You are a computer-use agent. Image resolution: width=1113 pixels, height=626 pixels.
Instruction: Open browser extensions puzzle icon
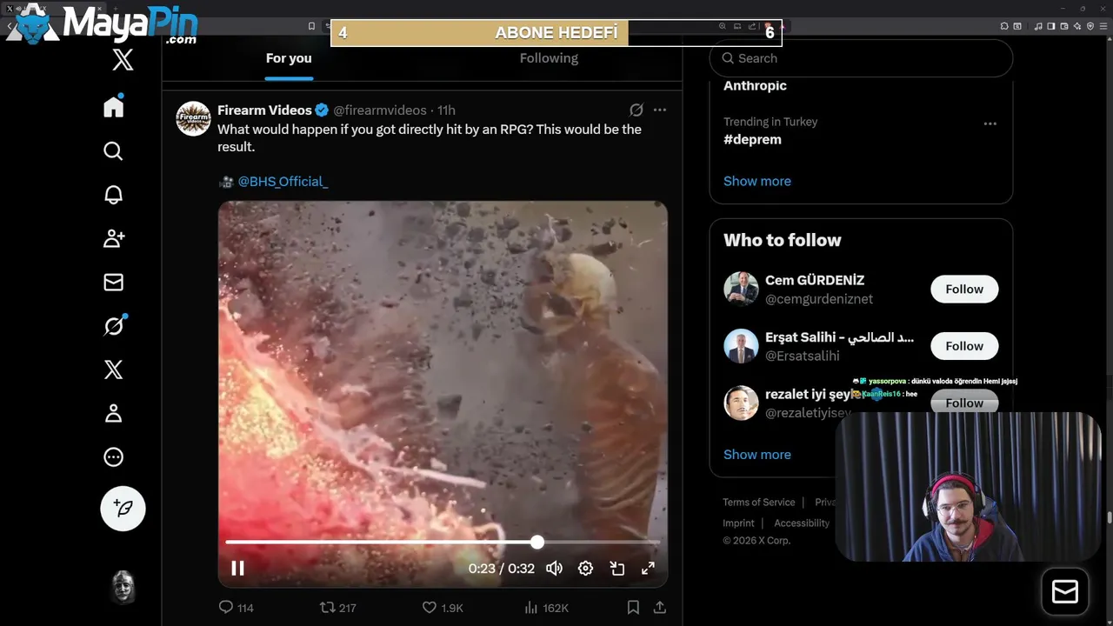pos(1004,26)
